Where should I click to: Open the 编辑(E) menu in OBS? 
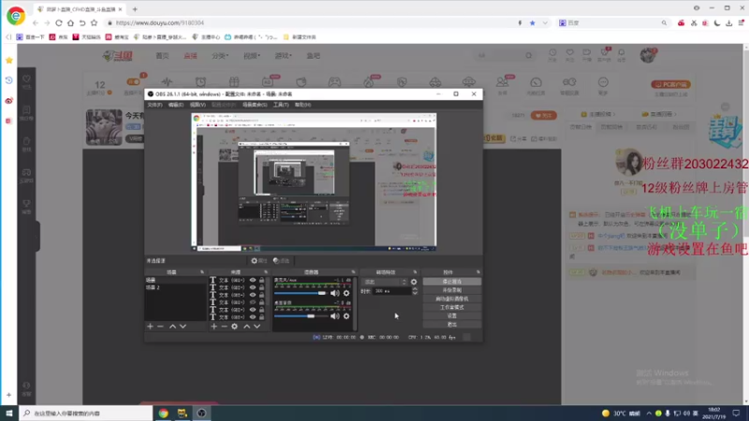176,105
